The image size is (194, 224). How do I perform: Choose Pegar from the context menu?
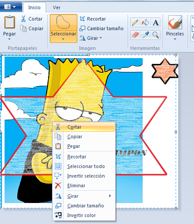coord(84,146)
